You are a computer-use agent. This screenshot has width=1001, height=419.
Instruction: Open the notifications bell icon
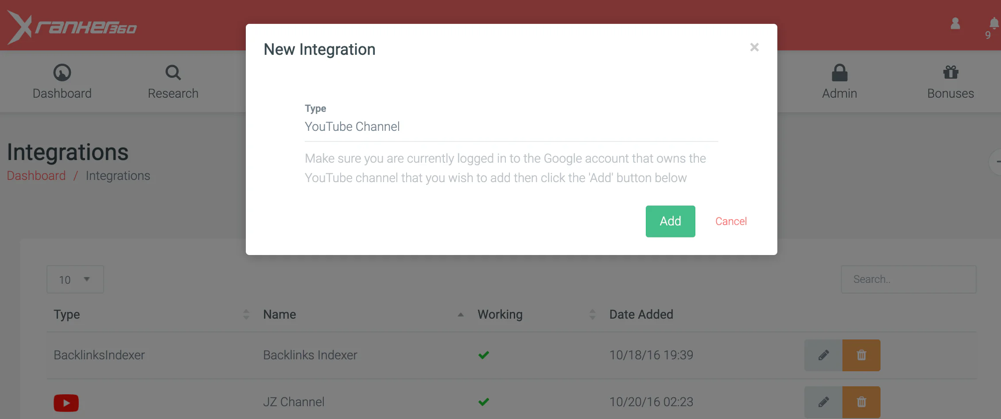pos(994,23)
